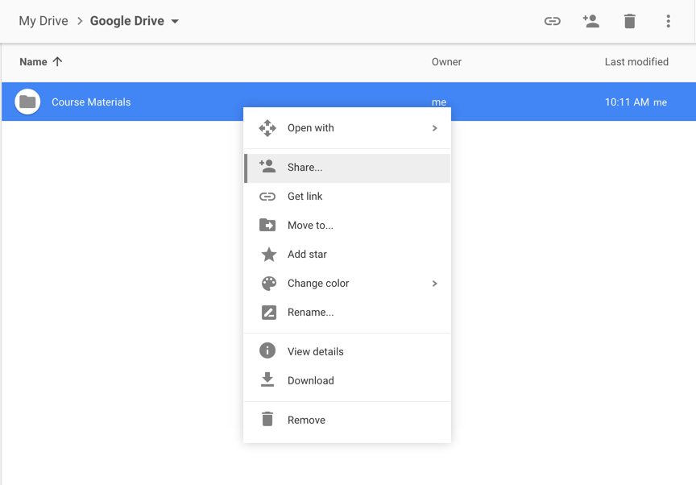
Task: Expand the Open with submenu arrow
Action: 434,128
